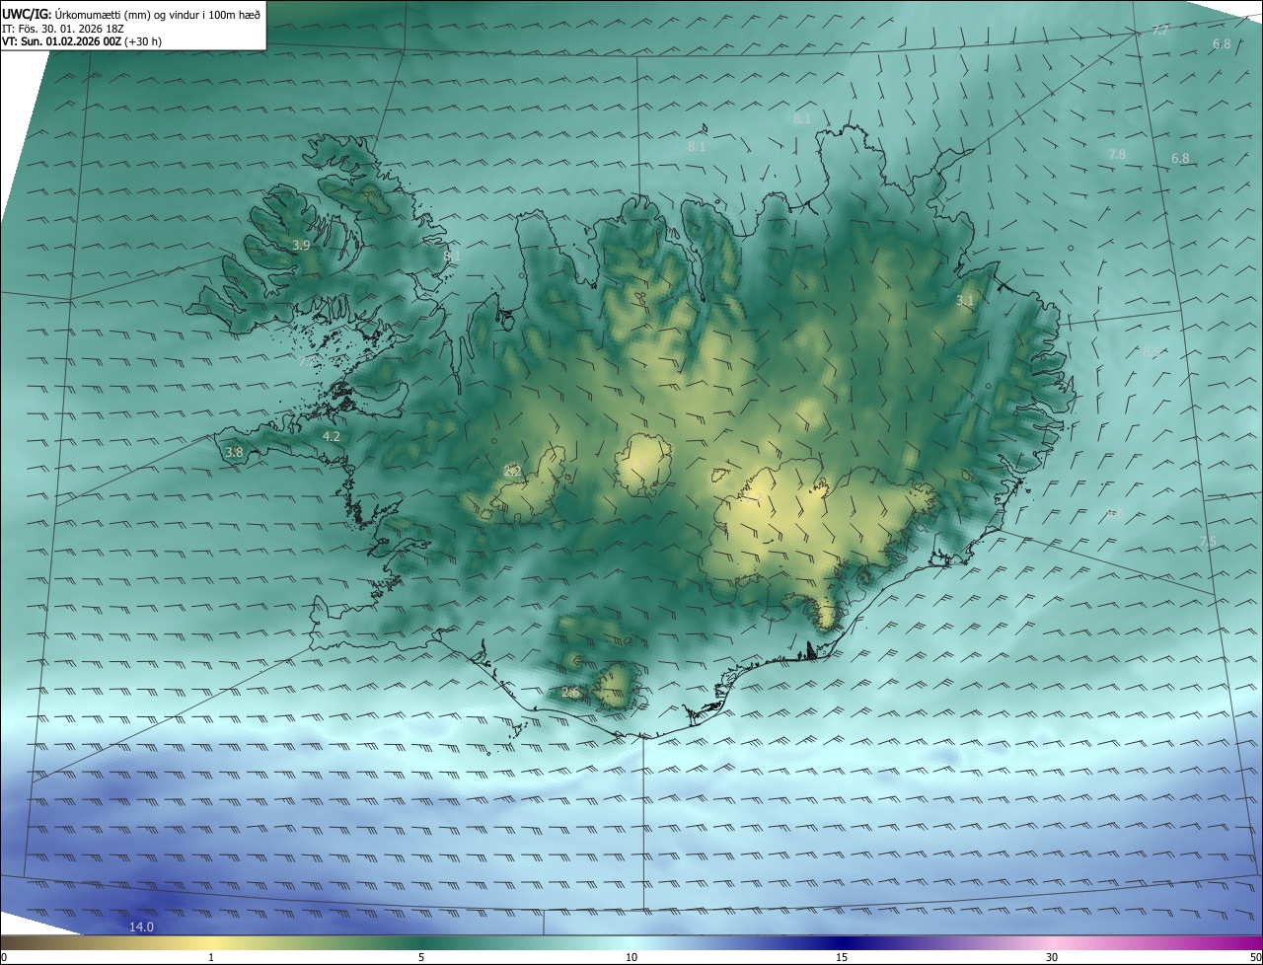Click the colour scale label 15
This screenshot has height=965, width=1263.
(x=842, y=958)
